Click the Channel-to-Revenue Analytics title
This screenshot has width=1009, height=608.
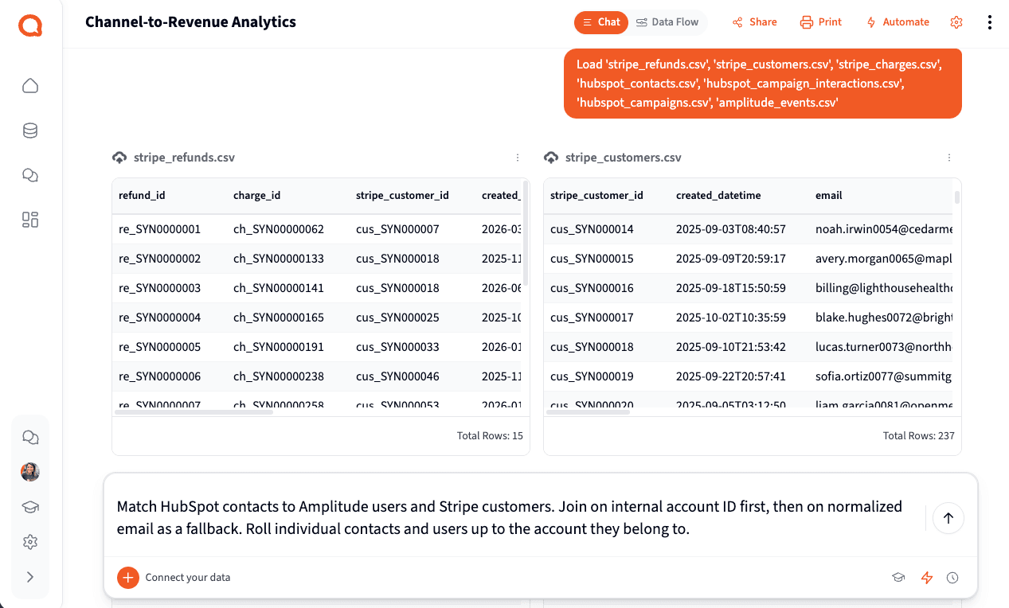190,22
